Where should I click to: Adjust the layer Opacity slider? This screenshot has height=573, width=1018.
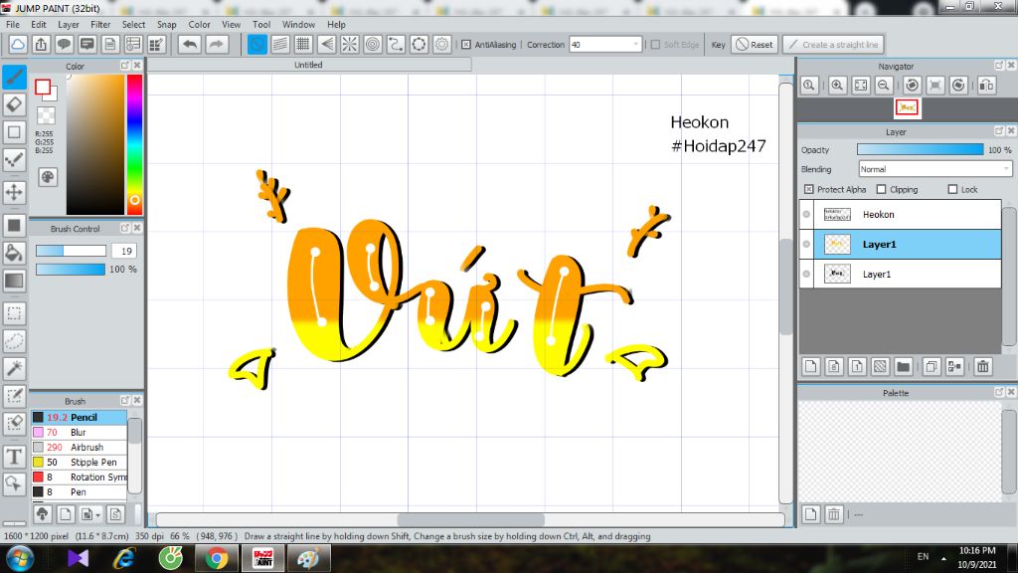click(920, 149)
